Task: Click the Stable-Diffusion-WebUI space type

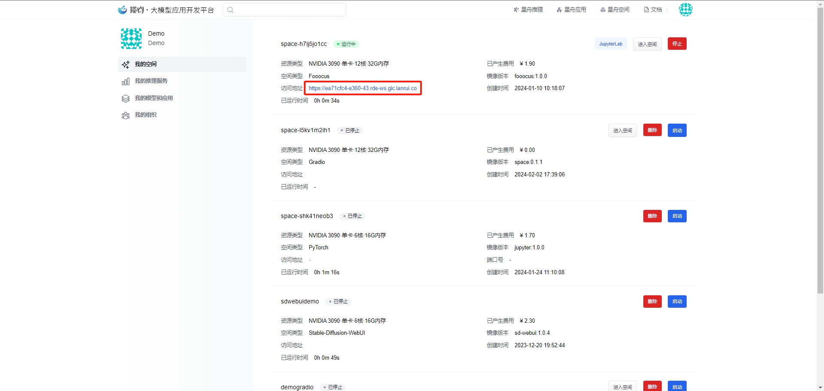Action: coord(337,333)
